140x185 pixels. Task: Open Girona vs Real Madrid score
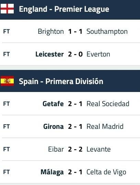[75, 126]
